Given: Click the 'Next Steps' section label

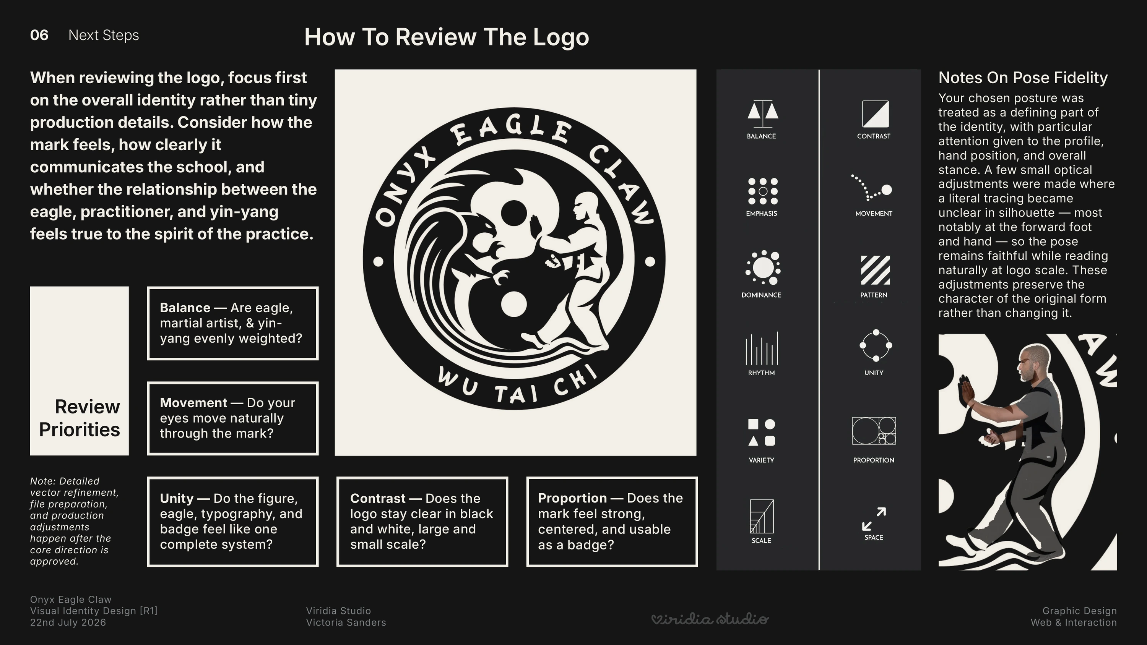Looking at the screenshot, I should pos(104,35).
